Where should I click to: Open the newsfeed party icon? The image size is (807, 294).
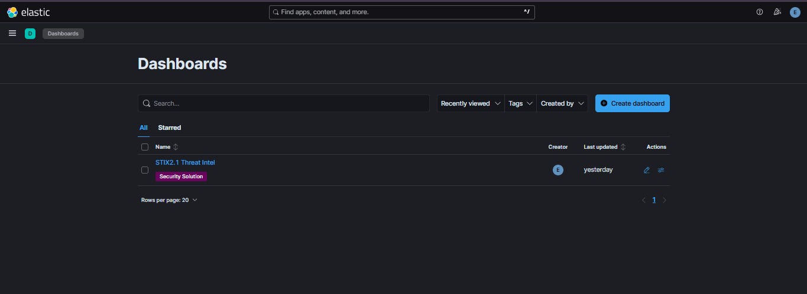pos(777,12)
